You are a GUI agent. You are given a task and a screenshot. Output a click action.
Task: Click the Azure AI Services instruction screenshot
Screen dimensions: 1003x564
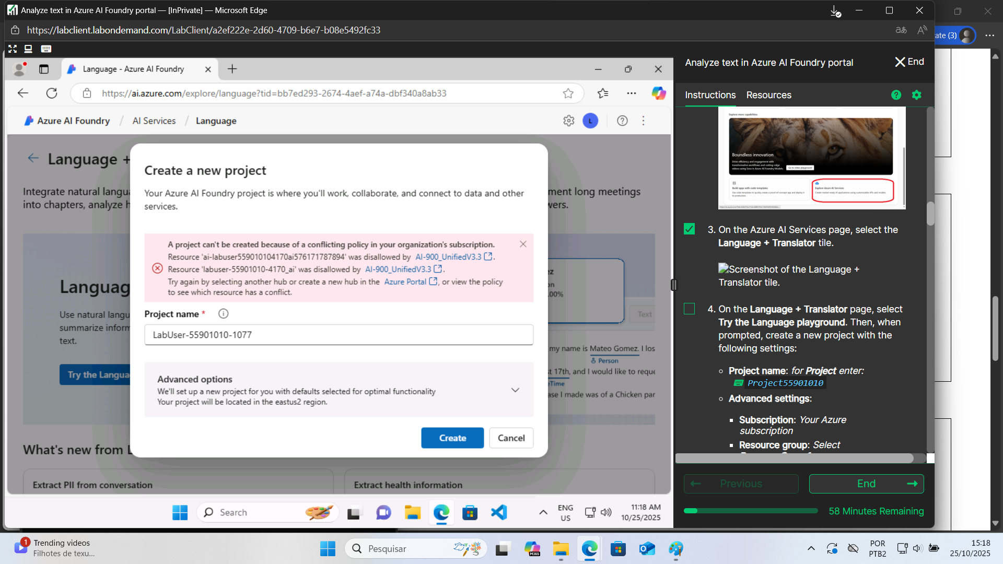point(811,158)
